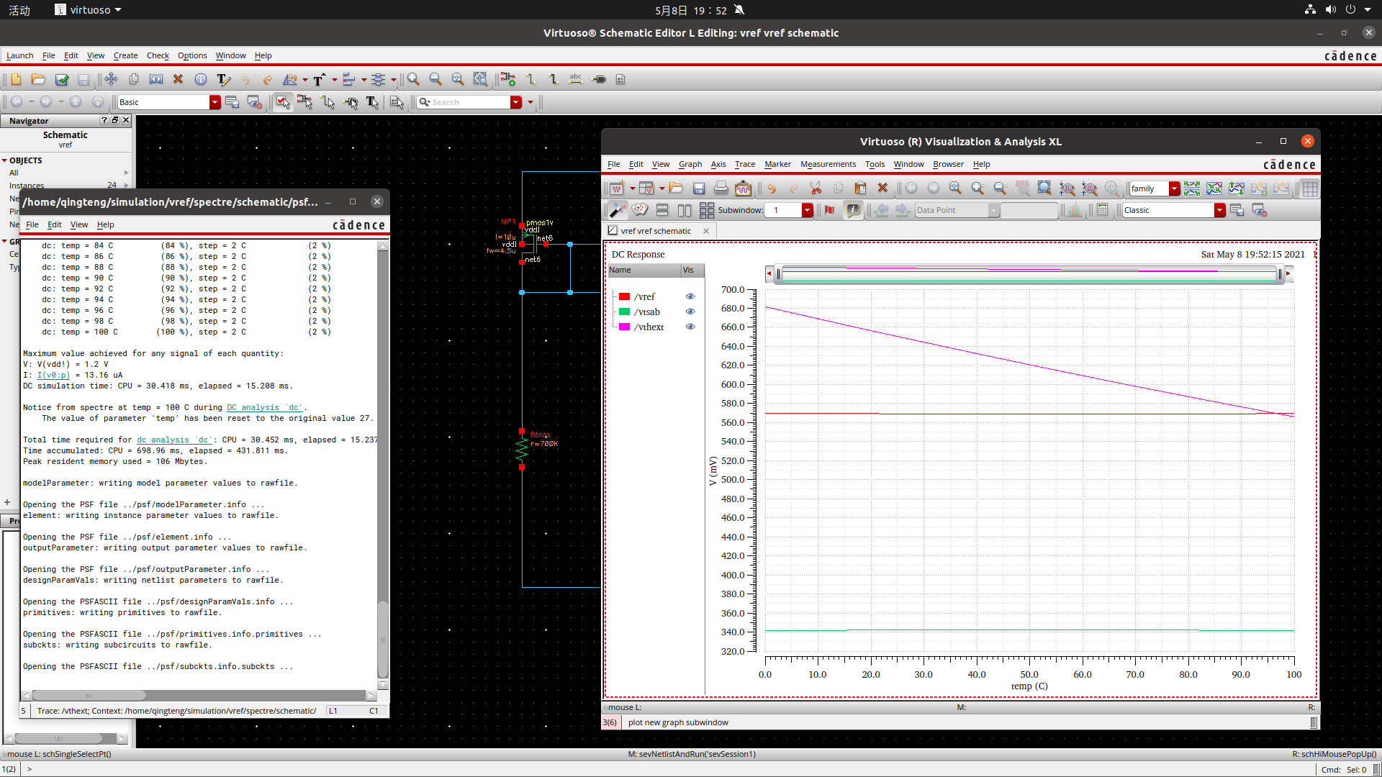This screenshot has height=777, width=1382.
Task: Click the split strips trace icon beside family
Action: 1192,188
